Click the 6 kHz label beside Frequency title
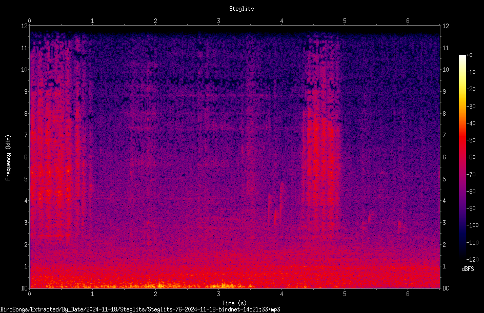 tap(26, 157)
